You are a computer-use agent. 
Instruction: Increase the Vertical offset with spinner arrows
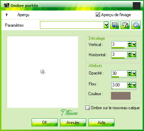click(x=129, y=44)
